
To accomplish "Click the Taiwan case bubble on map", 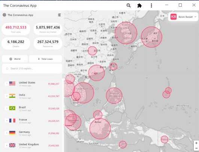I will tap(114, 66).
